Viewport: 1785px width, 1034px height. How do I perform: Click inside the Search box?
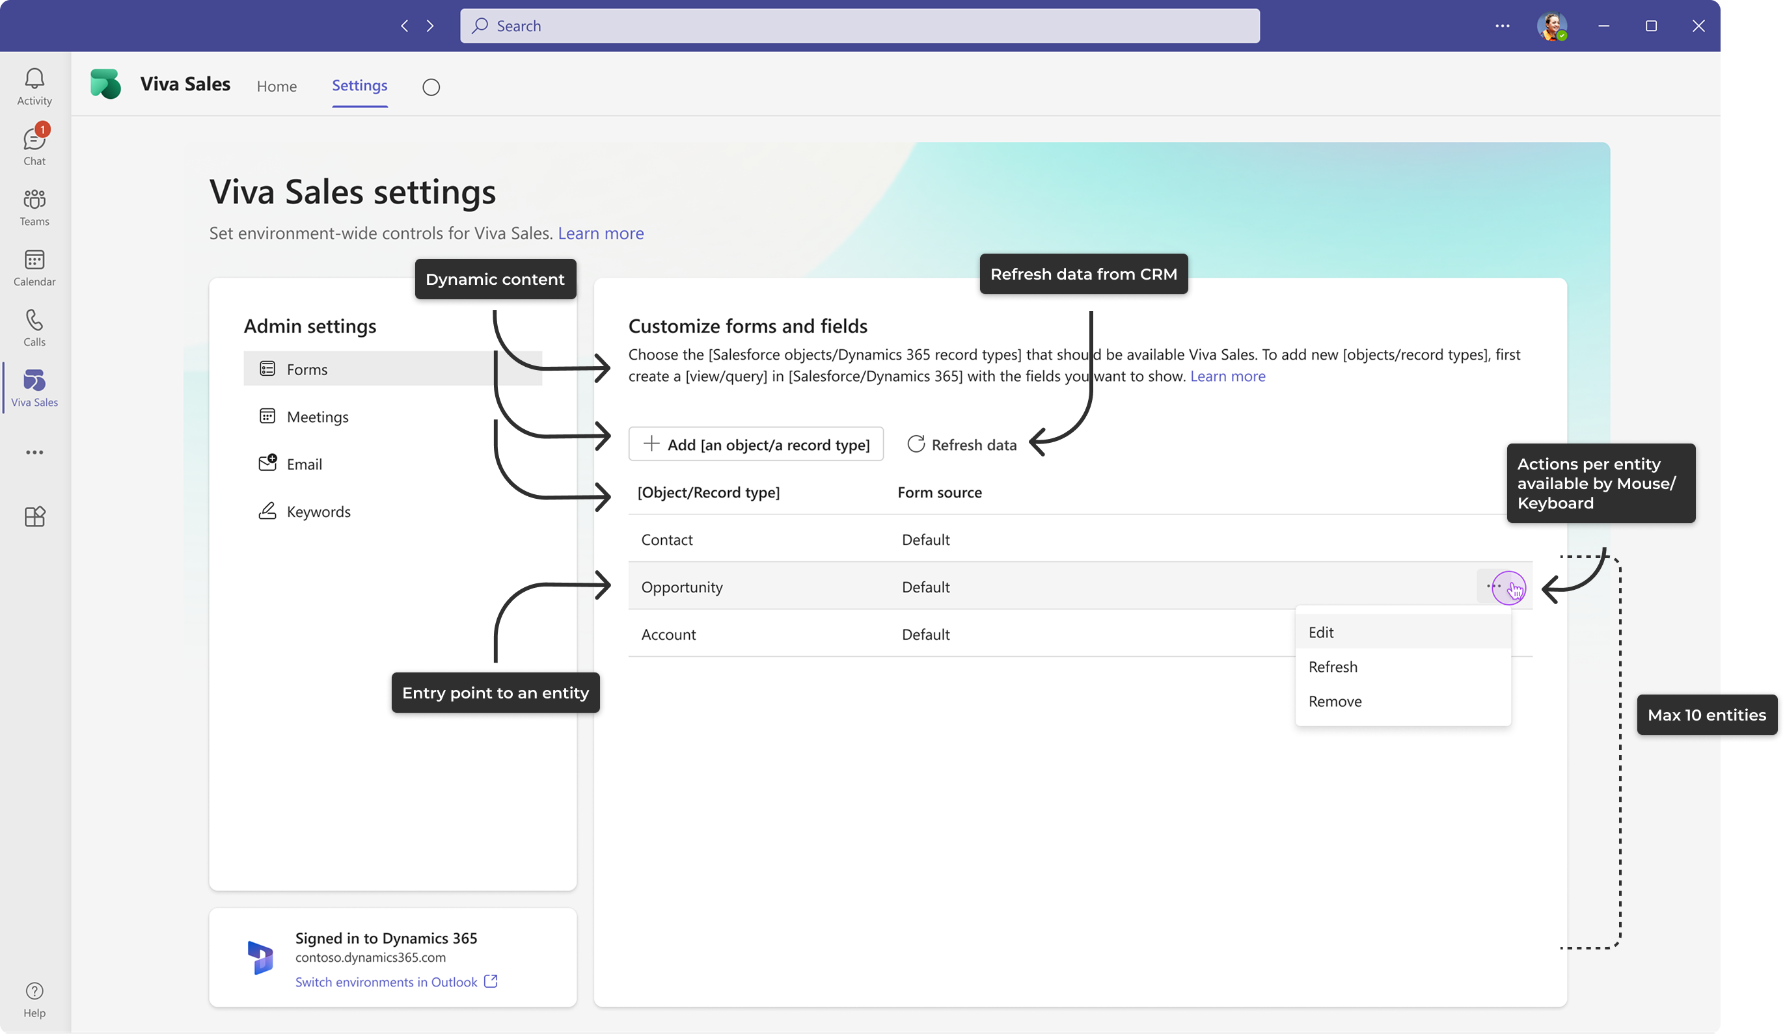click(859, 26)
